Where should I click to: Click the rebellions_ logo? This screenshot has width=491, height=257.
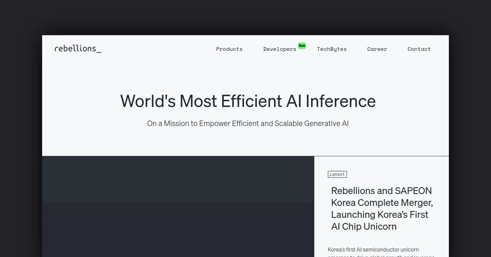pos(78,48)
